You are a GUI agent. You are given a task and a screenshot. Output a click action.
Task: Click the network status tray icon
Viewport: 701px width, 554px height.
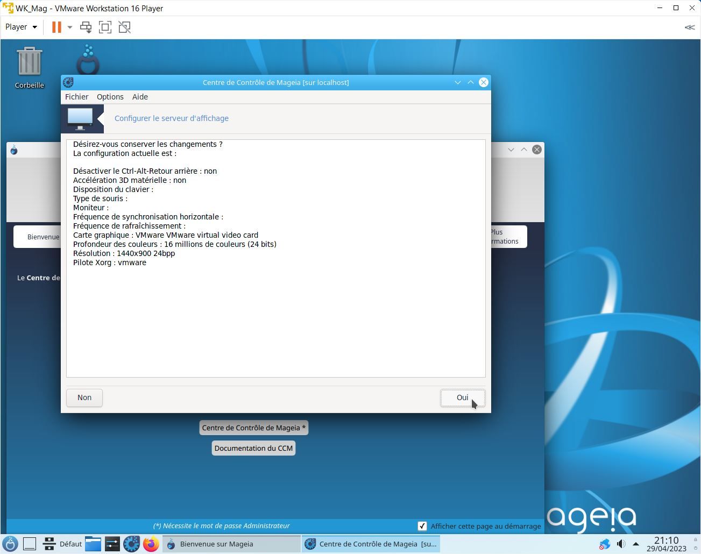coord(605,544)
